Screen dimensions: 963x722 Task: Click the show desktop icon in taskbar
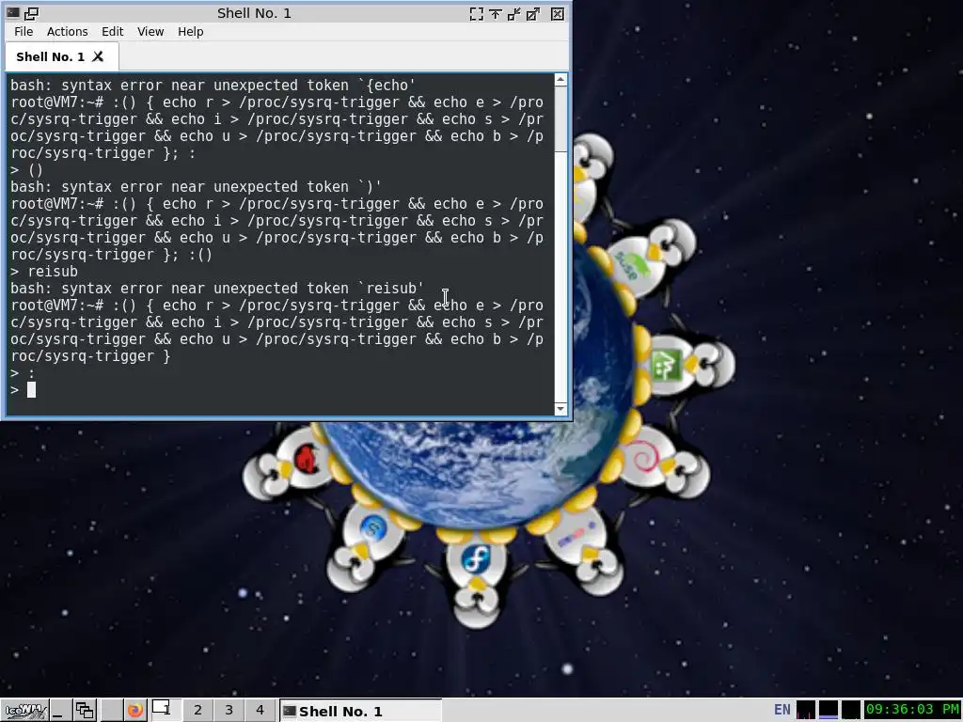[59, 711]
